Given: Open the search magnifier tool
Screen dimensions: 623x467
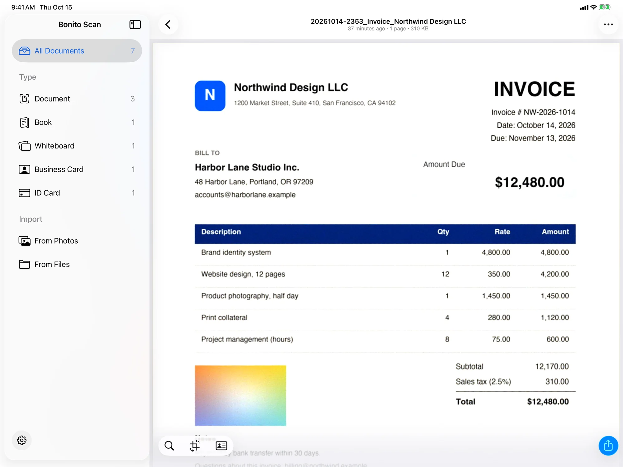Looking at the screenshot, I should point(169,446).
